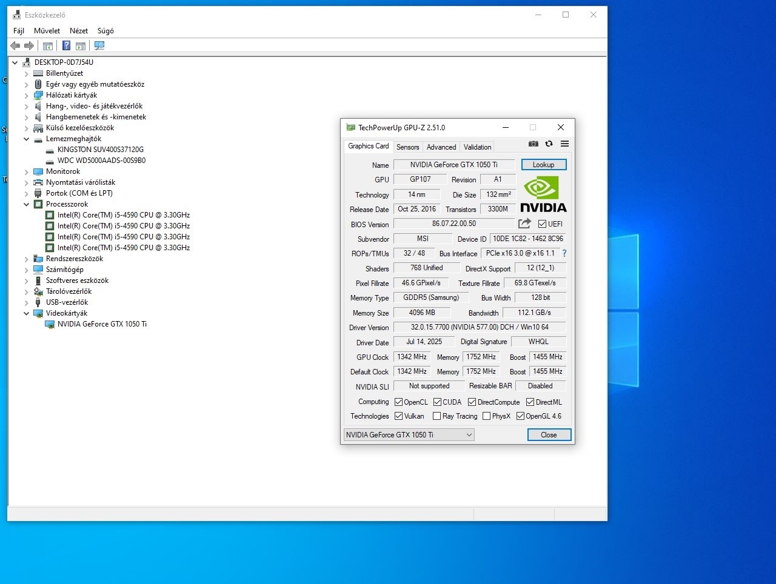Click the BIOS export share icon

click(524, 224)
